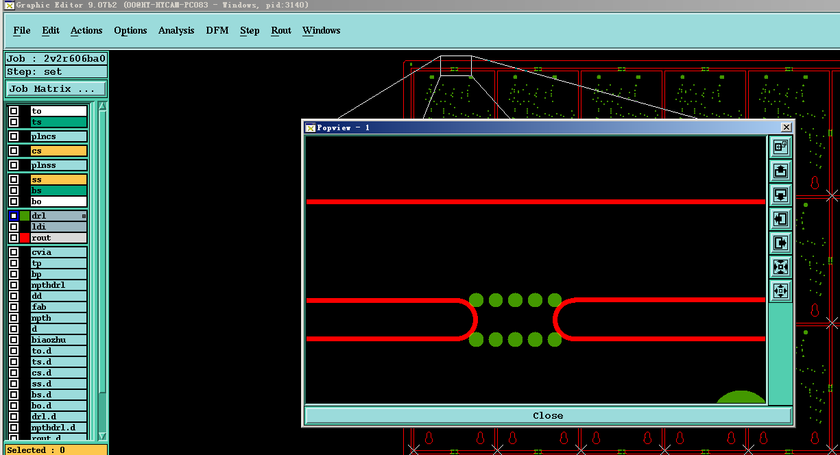Open the Options menu

[x=130, y=30]
